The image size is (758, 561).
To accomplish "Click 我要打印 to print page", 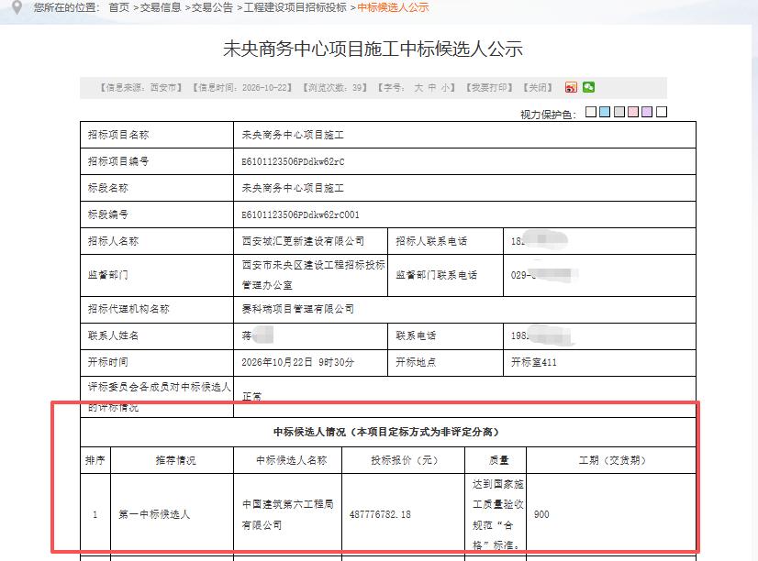I will 489,87.
